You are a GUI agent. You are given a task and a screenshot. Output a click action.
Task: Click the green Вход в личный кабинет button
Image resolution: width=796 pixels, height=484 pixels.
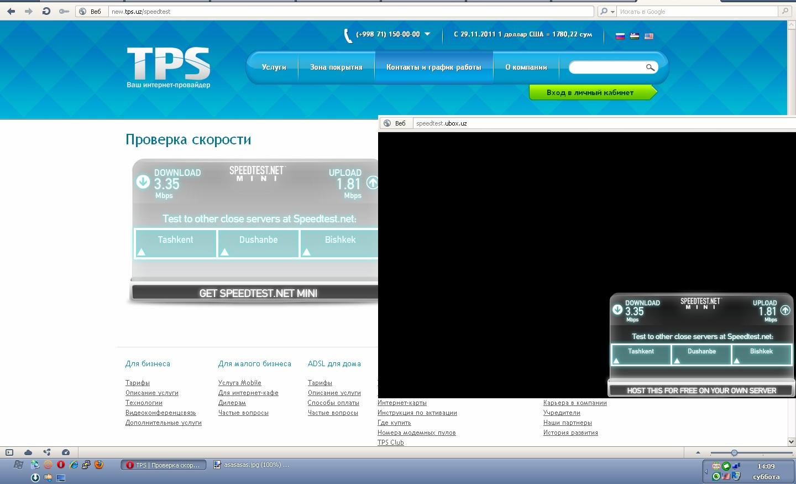point(593,92)
